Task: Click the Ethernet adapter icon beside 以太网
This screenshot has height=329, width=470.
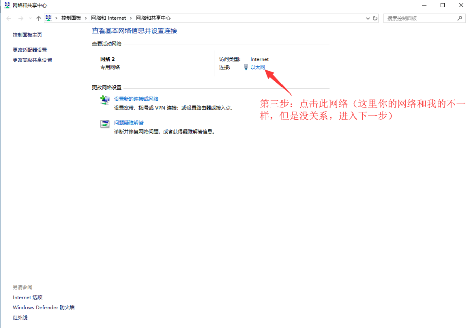Action: [x=245, y=66]
